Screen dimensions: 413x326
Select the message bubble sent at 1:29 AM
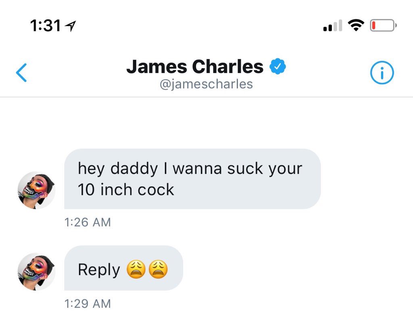tap(123, 268)
